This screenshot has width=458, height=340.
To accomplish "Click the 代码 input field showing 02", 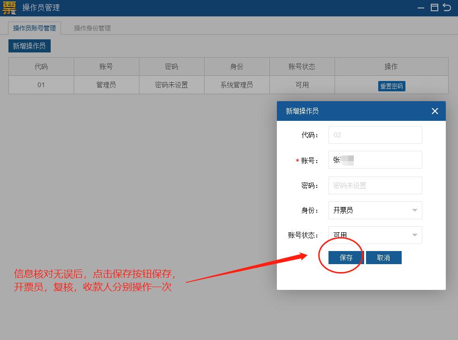I will click(x=374, y=135).
